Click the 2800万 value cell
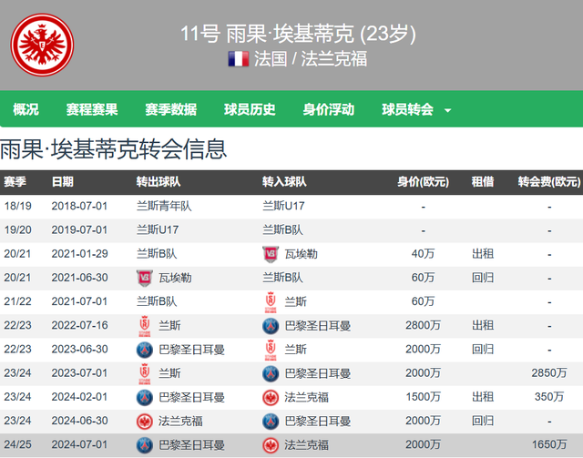The height and width of the screenshot is (458, 583). click(x=423, y=326)
